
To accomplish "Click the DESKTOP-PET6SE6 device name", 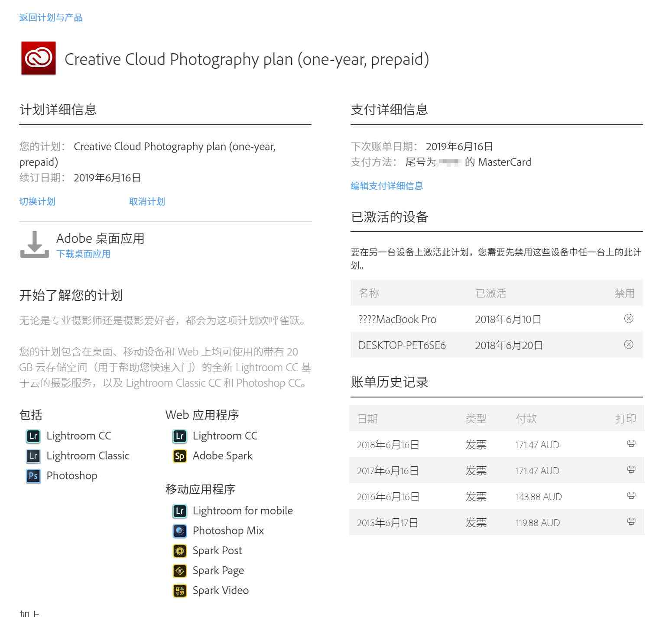I will [x=402, y=345].
